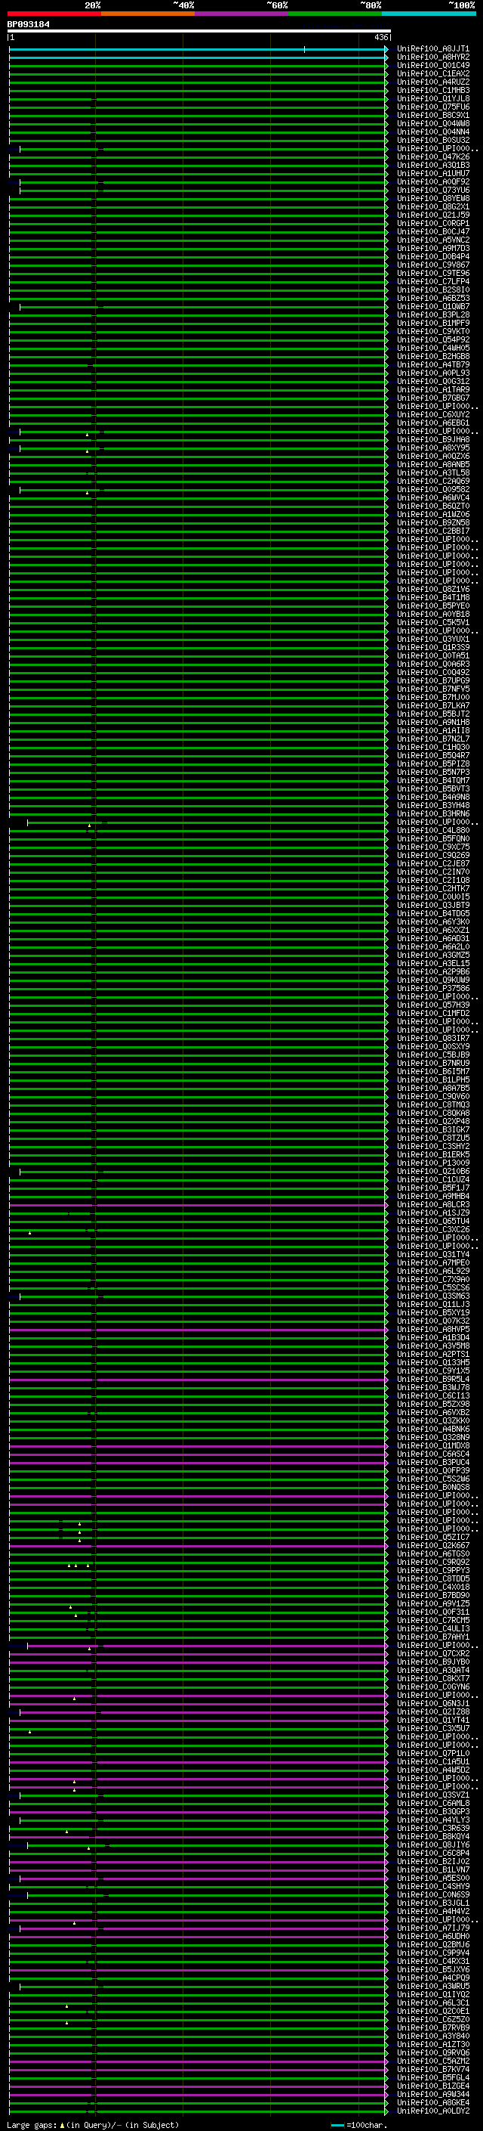This screenshot has width=483, height=2131.
Task: Open hit UniRef100_A4RUZ2
Action: tap(432, 82)
